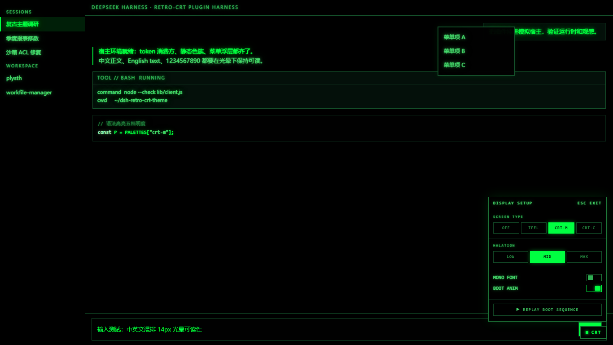Click ESC EXIT in Display Setup
The image size is (613, 345).
coord(589,203)
